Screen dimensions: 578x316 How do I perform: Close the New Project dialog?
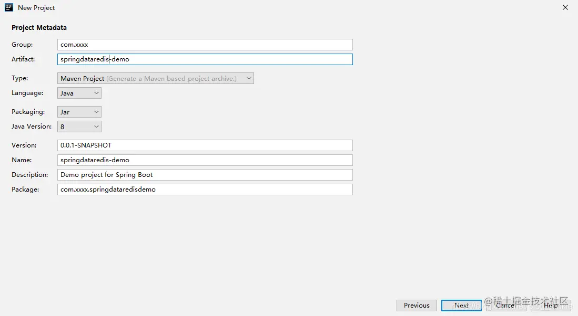click(565, 7)
